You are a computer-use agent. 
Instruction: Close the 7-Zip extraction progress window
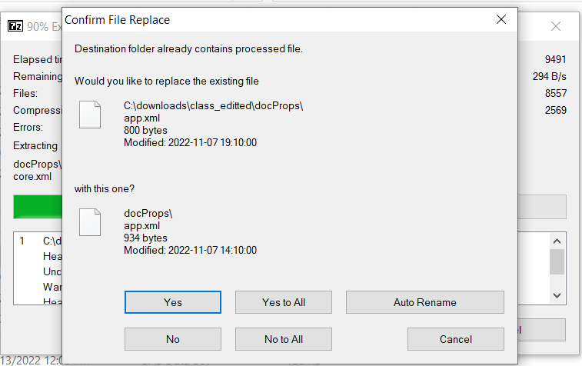(556, 25)
